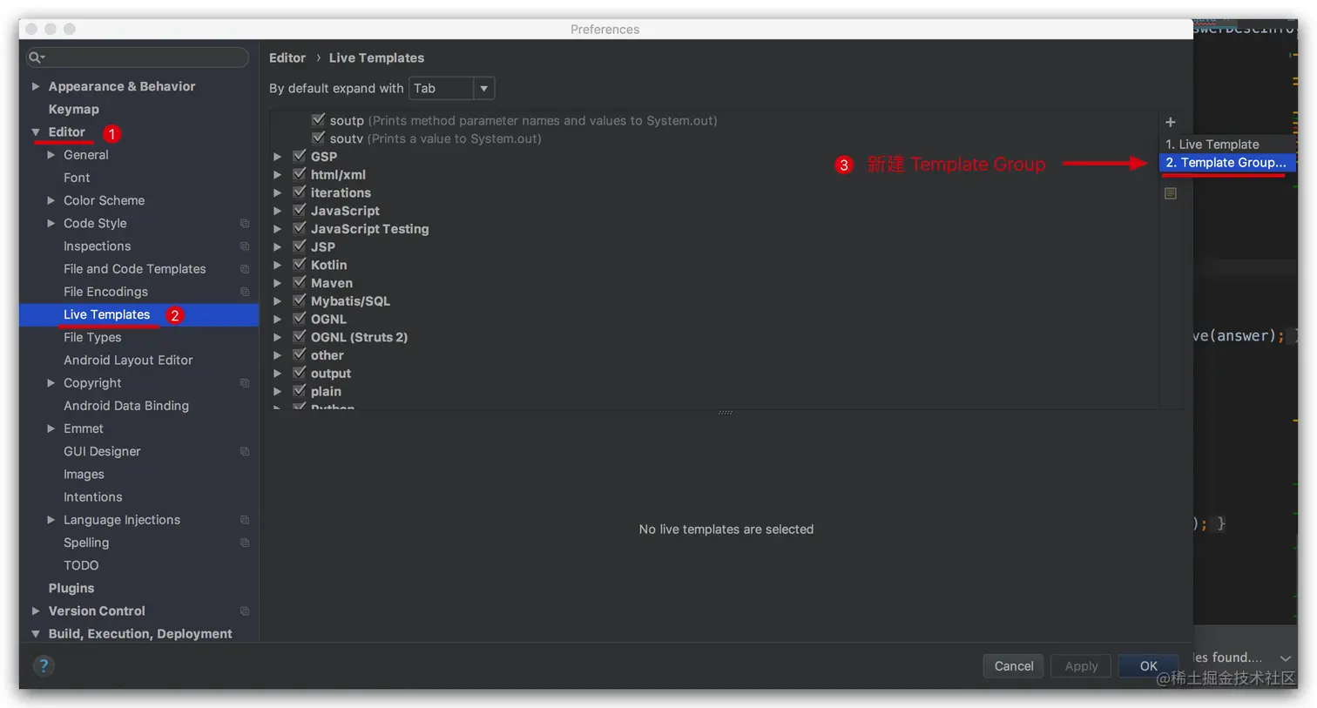Click the project-level icon beside Copyright
The image size is (1317, 708).
coord(245,383)
